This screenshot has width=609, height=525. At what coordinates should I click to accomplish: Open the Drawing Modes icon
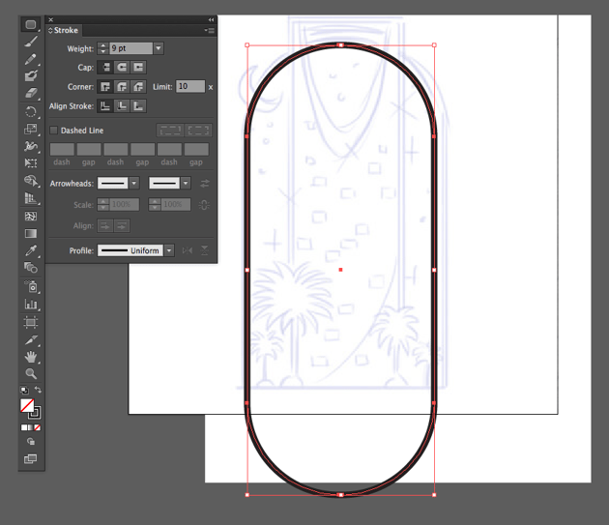coord(31,442)
